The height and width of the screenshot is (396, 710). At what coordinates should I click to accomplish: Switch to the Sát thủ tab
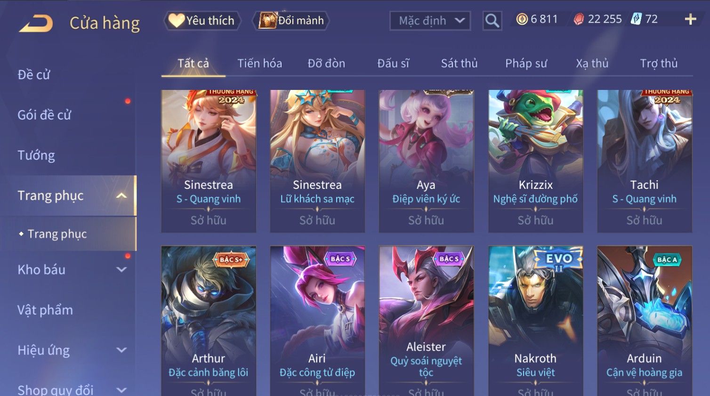(x=459, y=63)
